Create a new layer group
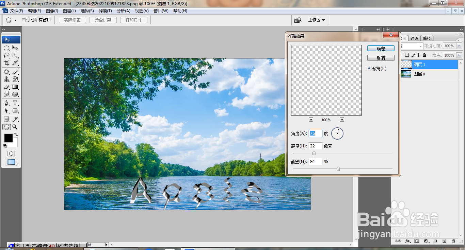The width and height of the screenshot is (465, 250). (x=435, y=241)
